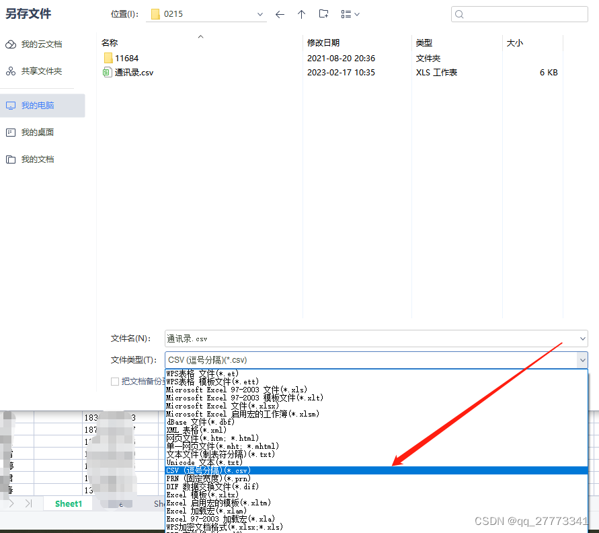Create a new folder using toolbar icon
599x533 pixels.
tap(324, 13)
